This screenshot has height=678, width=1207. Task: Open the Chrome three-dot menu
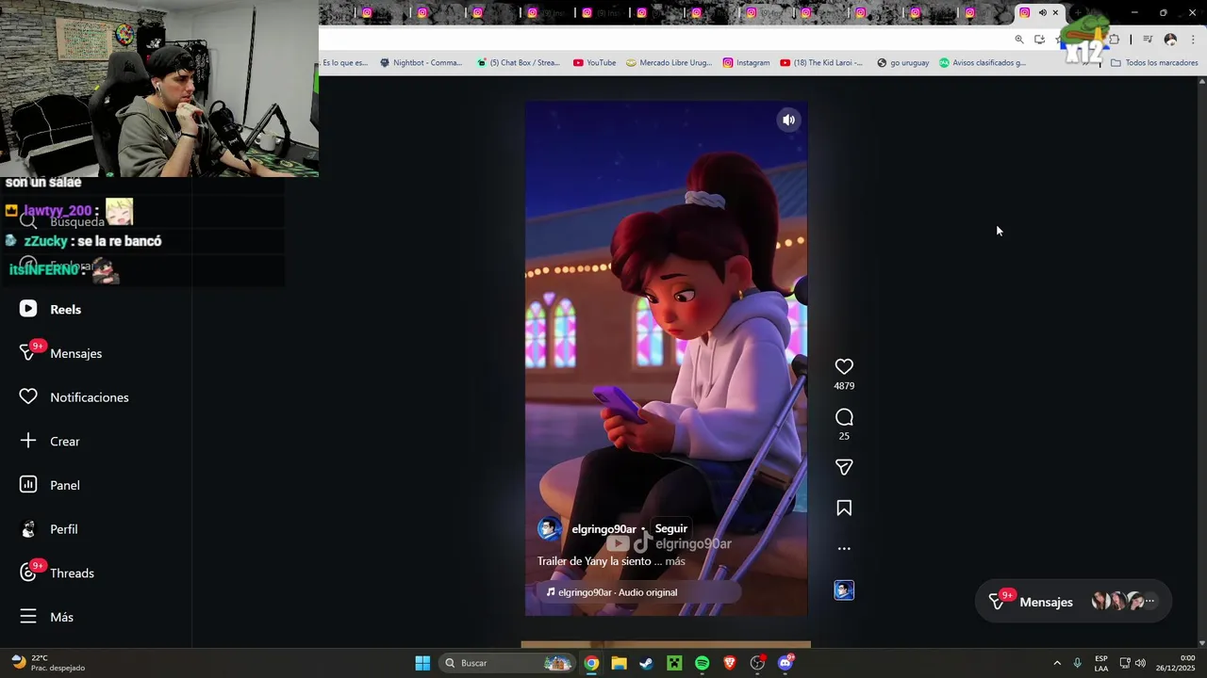coord(1193,40)
